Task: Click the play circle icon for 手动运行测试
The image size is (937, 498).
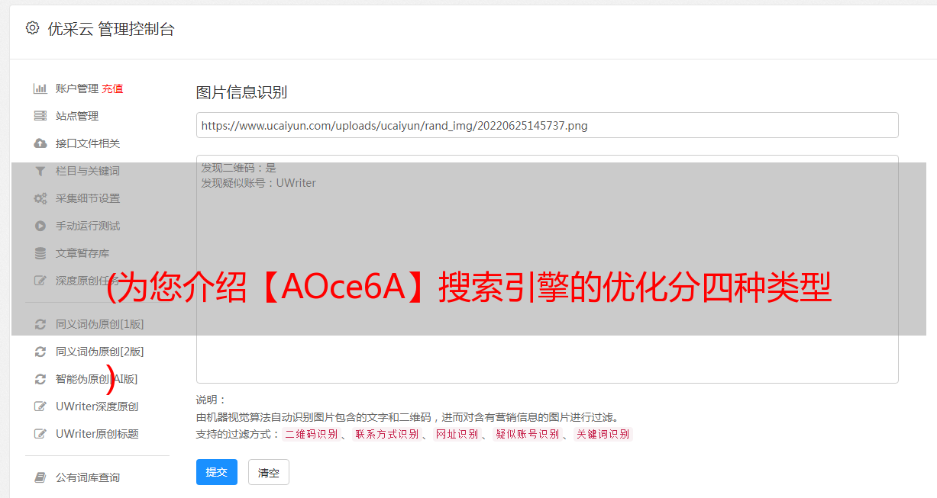Action: (40, 226)
